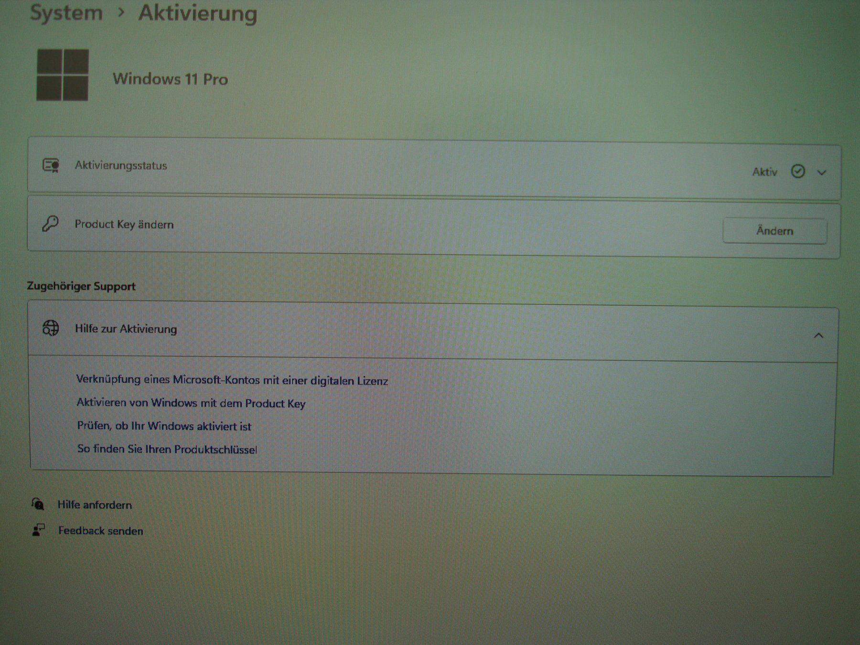The image size is (860, 645).
Task: Open link Prüfen, ob Ihr Windows aktiviert ist
Action: click(x=164, y=426)
